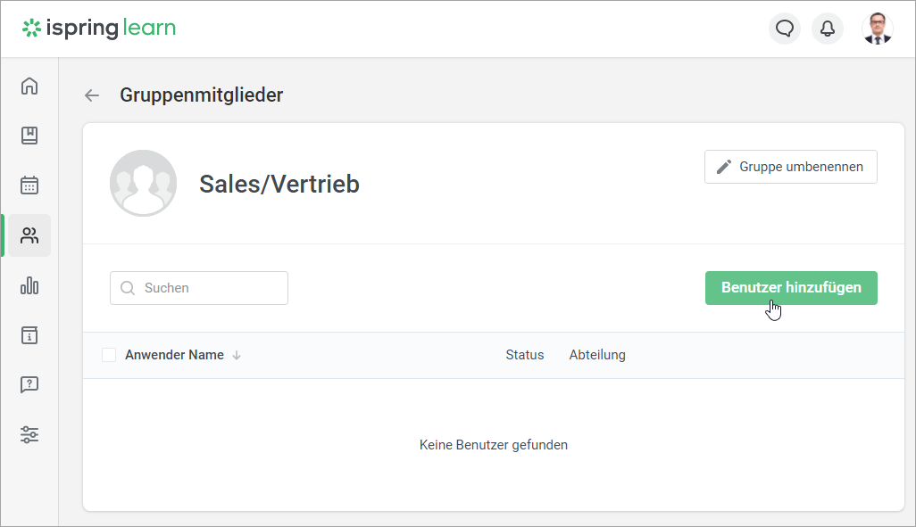Click the ispring learn logo
The image size is (916, 527).
(99, 28)
